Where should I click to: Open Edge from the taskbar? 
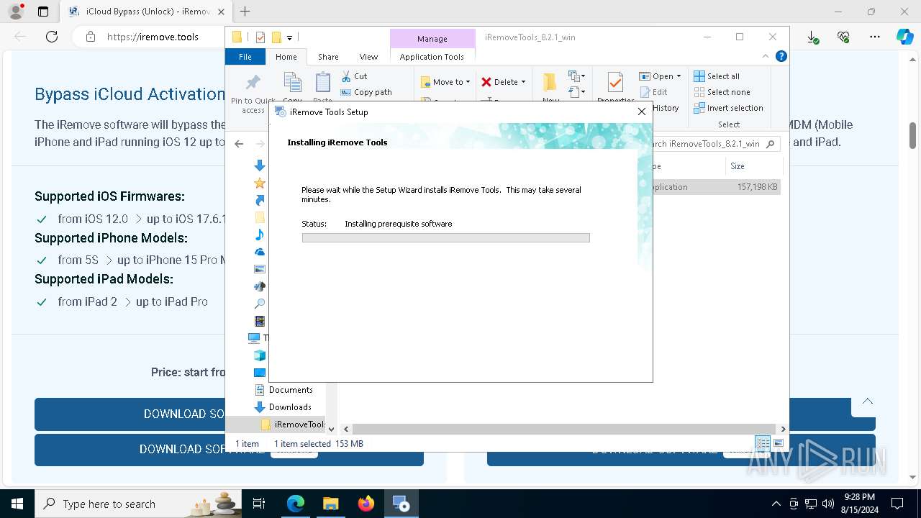tap(296, 504)
